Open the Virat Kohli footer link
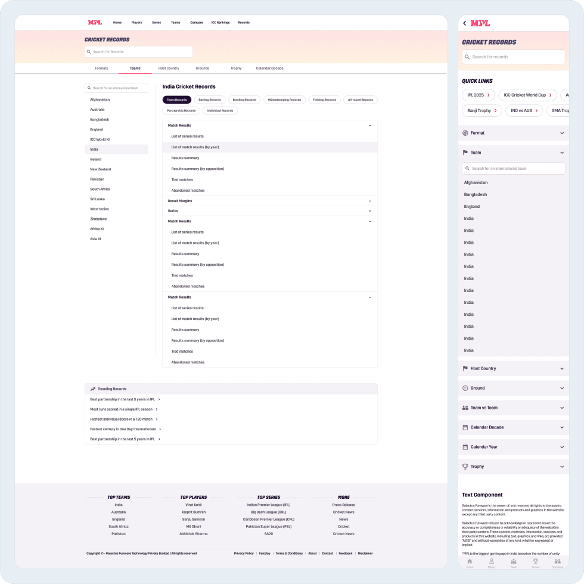This screenshot has height=584, width=584. (x=194, y=505)
